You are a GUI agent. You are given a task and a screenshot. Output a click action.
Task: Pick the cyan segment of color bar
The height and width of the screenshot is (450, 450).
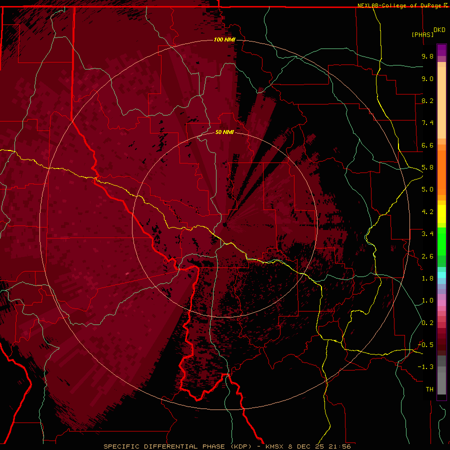[x=441, y=275]
